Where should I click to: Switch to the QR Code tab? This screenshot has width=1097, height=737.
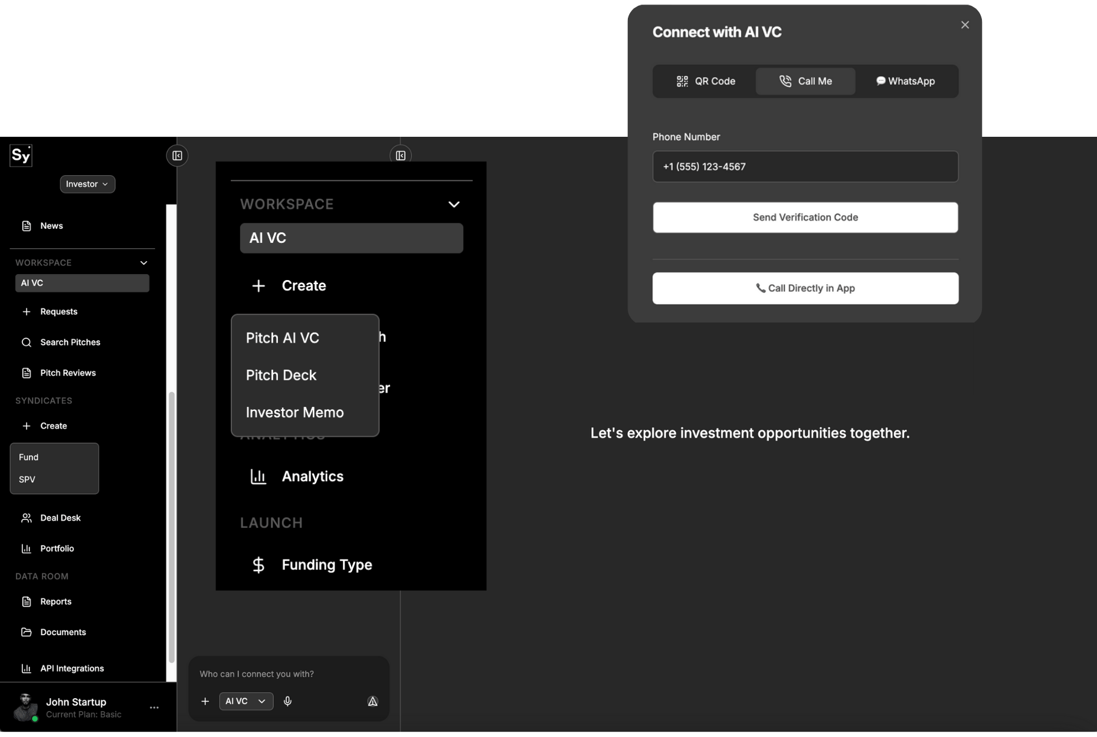pos(706,81)
